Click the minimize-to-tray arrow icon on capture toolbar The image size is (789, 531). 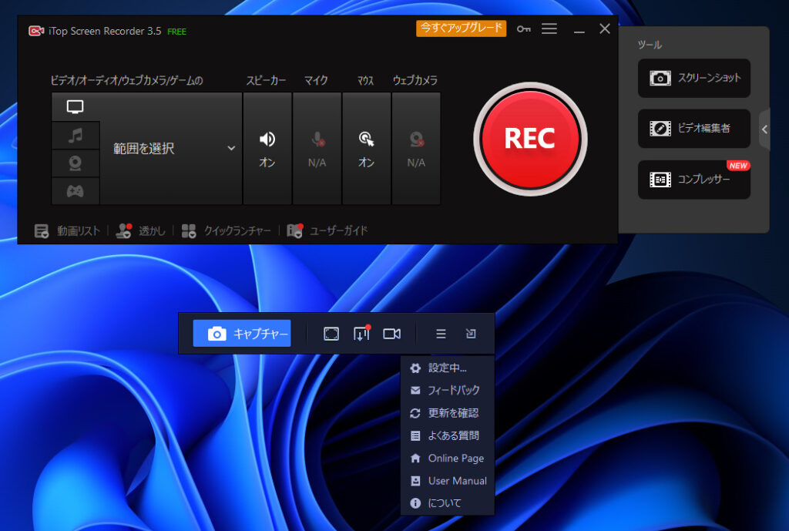click(471, 334)
